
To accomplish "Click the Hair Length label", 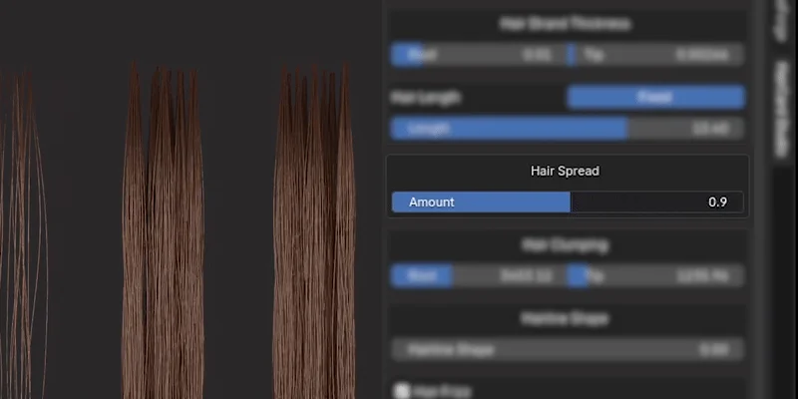I will click(426, 98).
